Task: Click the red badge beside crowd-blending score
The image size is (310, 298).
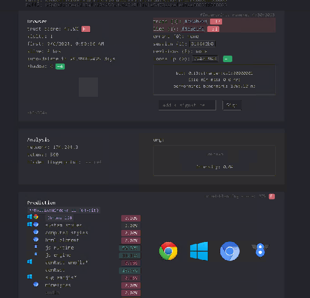Action: click(272, 196)
